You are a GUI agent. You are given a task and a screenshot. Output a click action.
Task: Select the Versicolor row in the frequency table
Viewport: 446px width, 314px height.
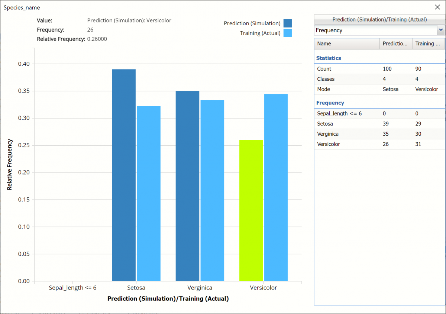click(379, 144)
